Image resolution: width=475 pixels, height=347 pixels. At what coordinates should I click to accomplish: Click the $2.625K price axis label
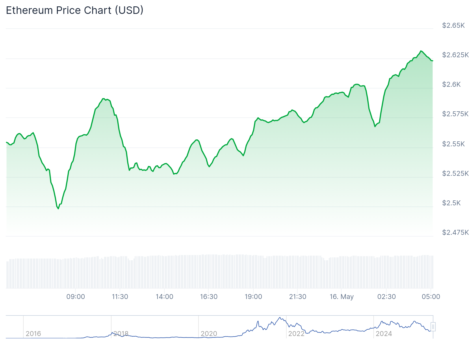coord(455,55)
